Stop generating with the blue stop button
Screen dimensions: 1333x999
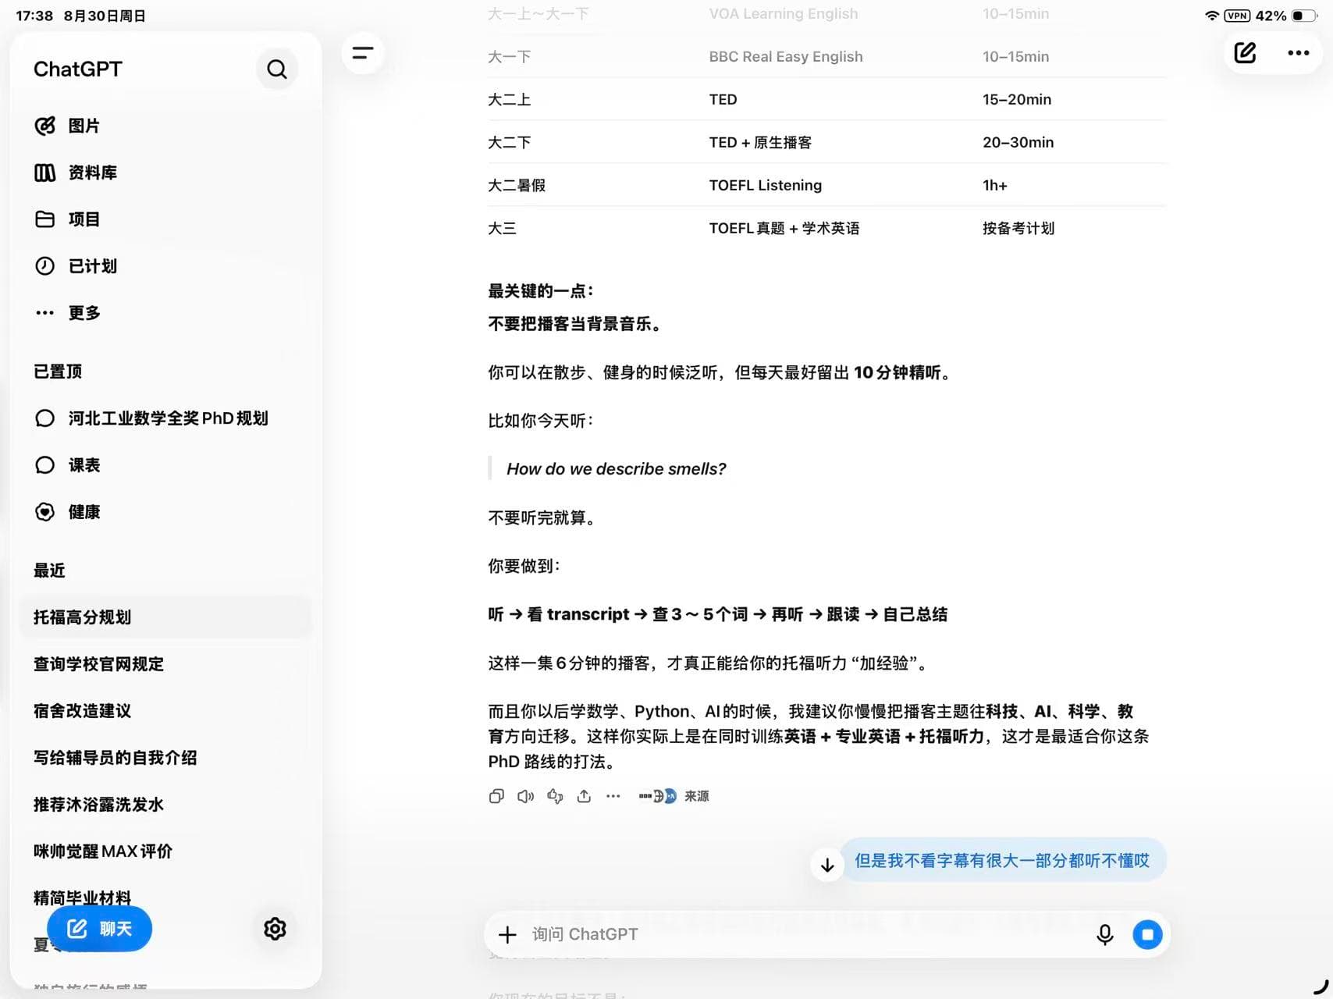[1147, 934]
